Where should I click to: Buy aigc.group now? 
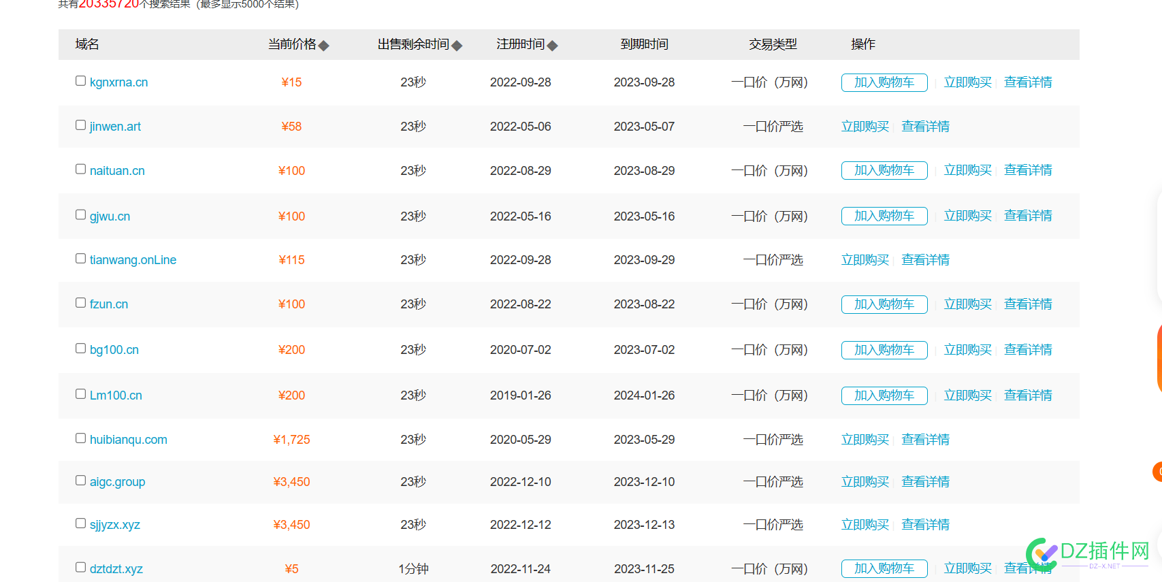pos(865,482)
